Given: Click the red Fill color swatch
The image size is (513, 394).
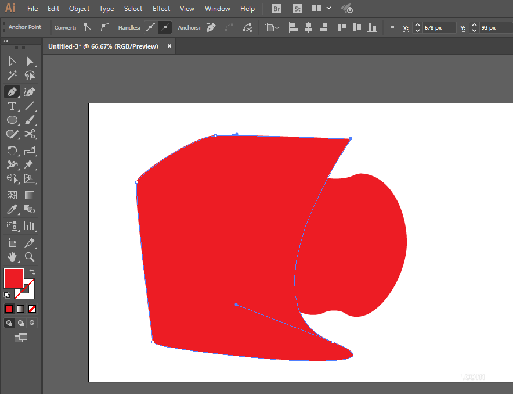Looking at the screenshot, I should pos(14,278).
